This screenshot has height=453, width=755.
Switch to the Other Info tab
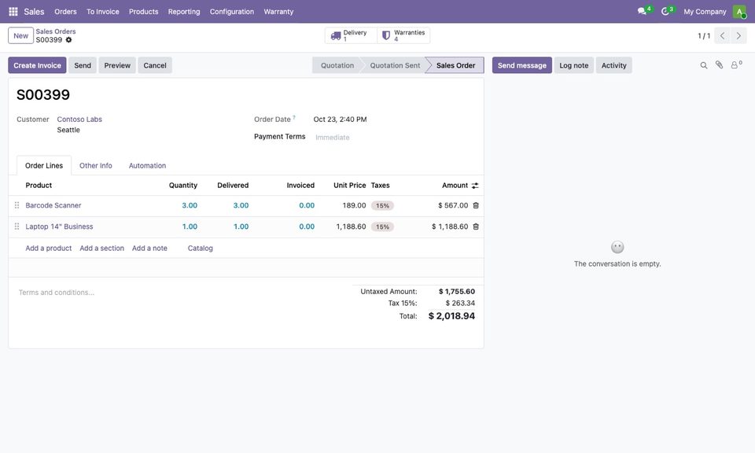(96, 166)
